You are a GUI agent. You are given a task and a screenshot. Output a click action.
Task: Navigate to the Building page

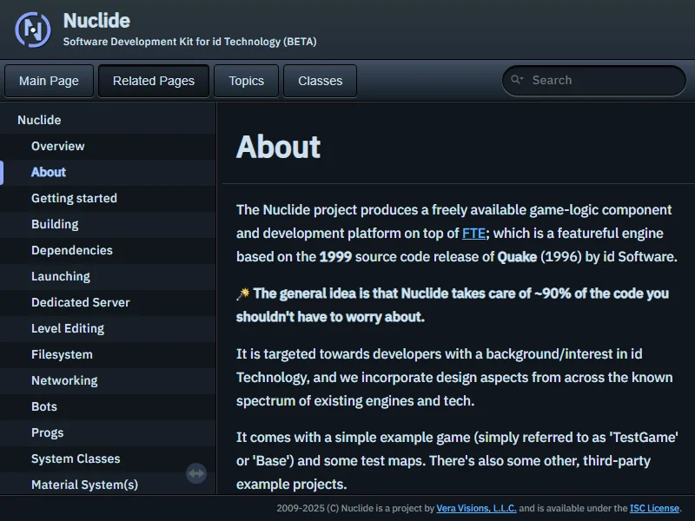point(55,224)
